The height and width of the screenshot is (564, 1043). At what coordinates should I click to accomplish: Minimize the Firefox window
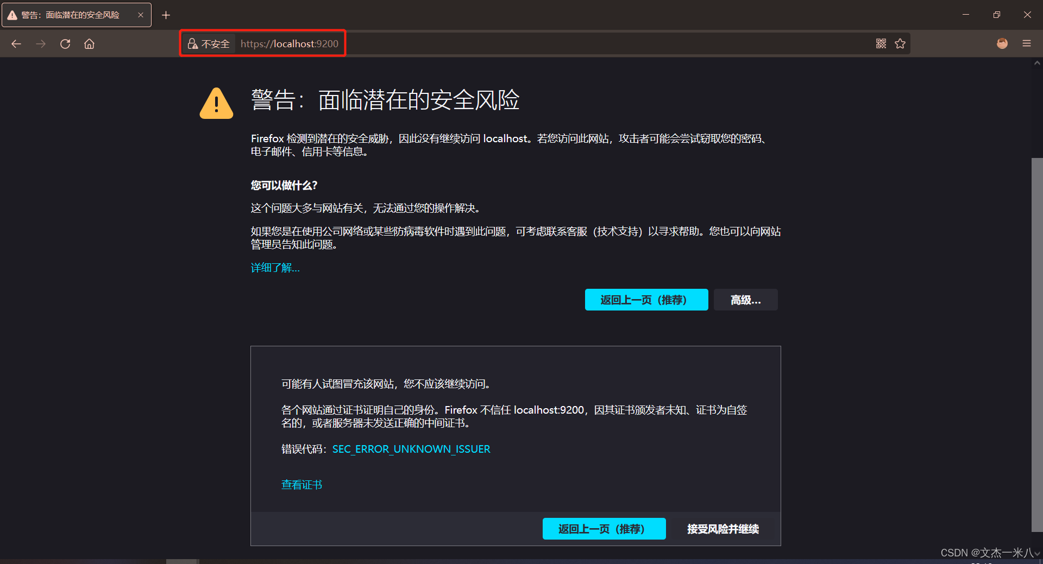pos(966,15)
